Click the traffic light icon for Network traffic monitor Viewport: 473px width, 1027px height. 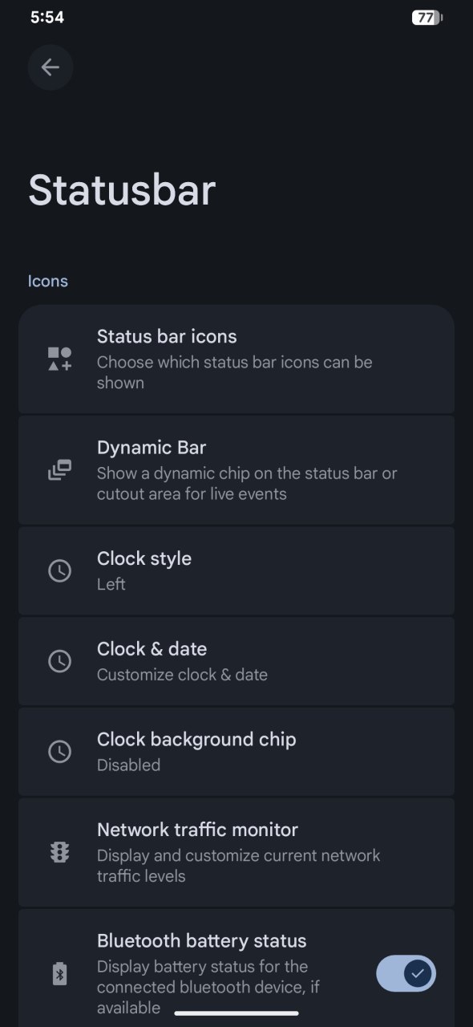(59, 852)
